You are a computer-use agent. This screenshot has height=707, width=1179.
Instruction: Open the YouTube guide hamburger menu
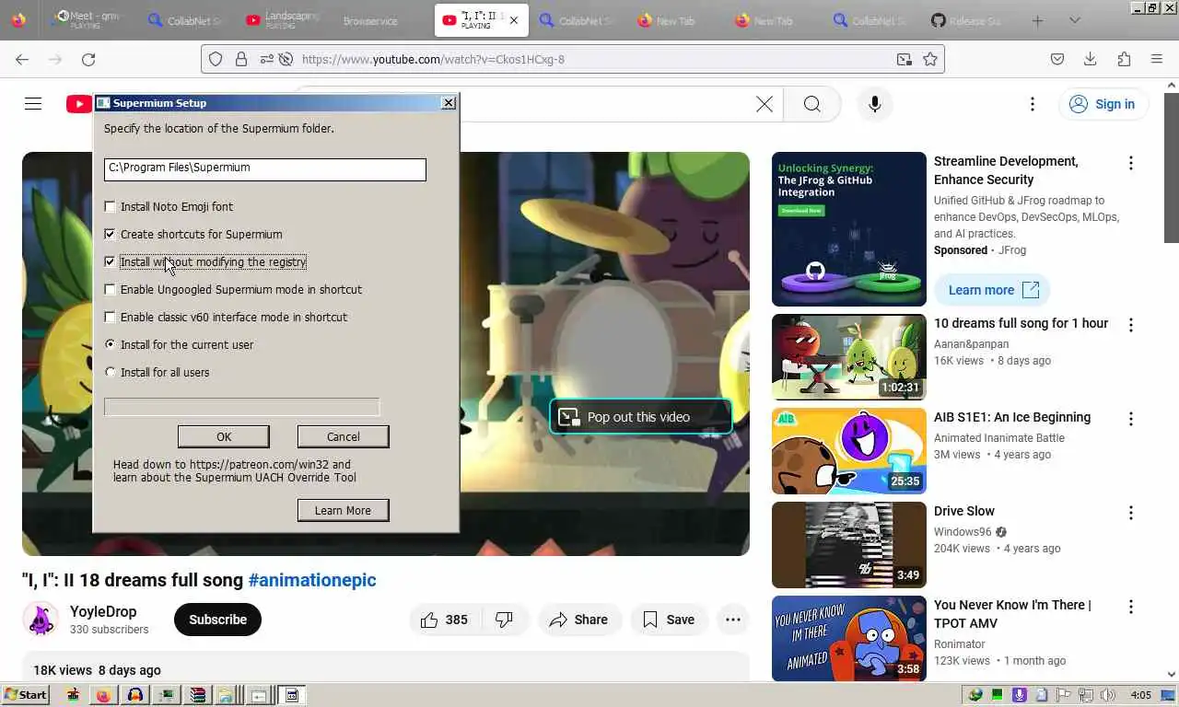coord(33,104)
